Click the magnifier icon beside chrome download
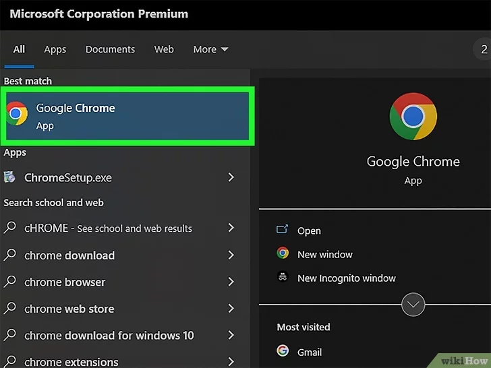 tap(9, 255)
